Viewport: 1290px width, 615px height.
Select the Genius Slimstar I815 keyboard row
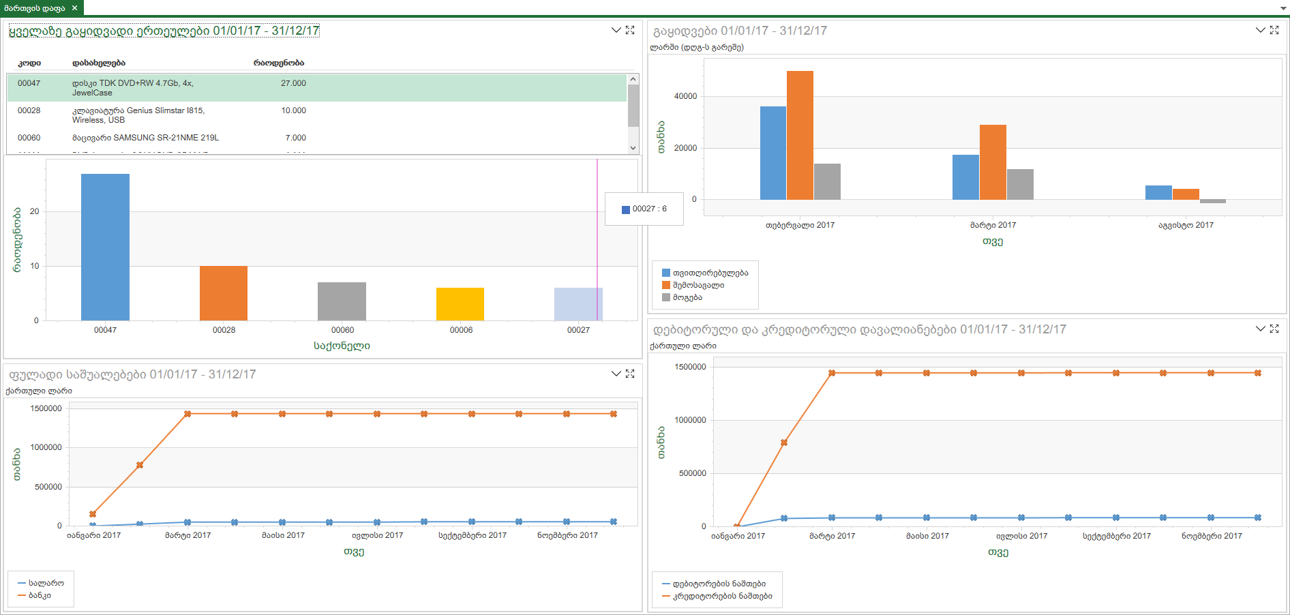coord(316,115)
